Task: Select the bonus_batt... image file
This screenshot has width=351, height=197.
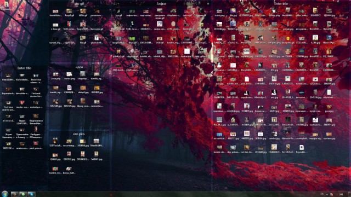Action: tap(69, 170)
